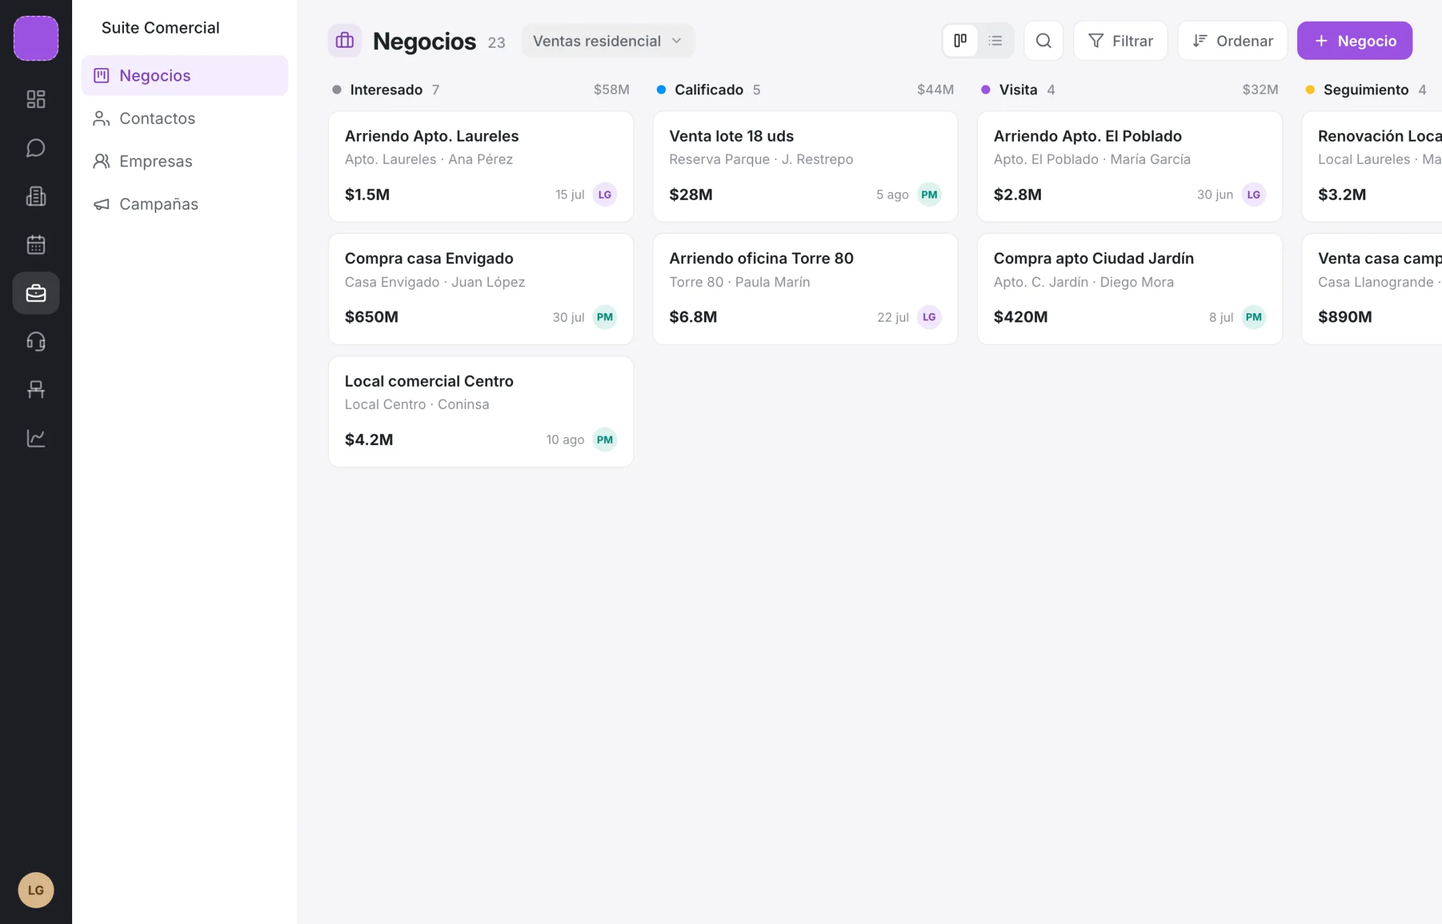
Task: Switch to list view
Action: (995, 41)
